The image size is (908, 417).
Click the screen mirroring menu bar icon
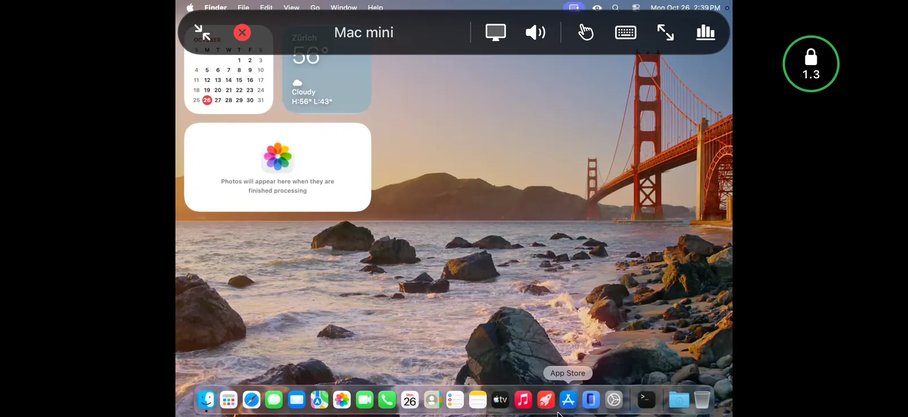click(574, 7)
